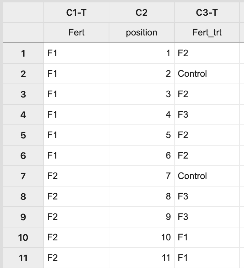Select row 11 header

click(x=23, y=258)
